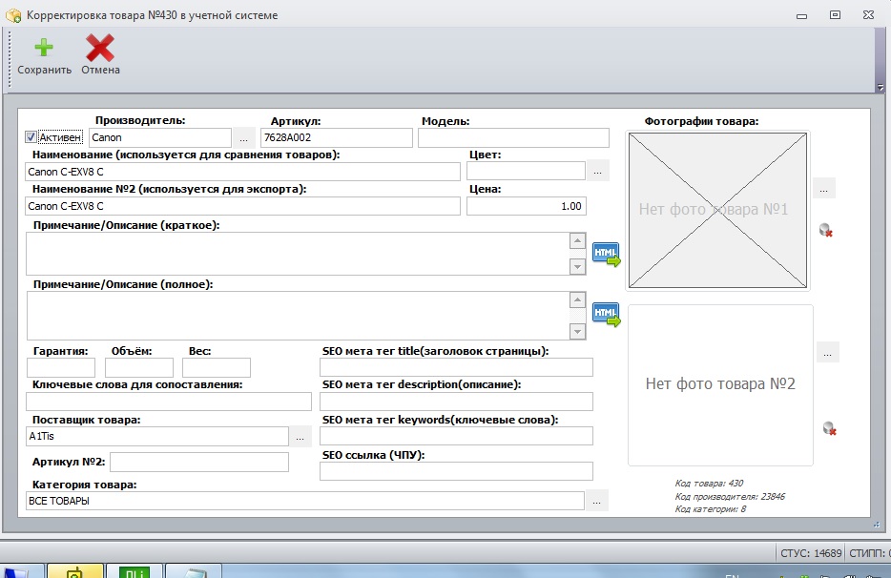Click the Категория товара field ВСЕ ТОВАРЫ
This screenshot has width=891, height=578.
(305, 501)
